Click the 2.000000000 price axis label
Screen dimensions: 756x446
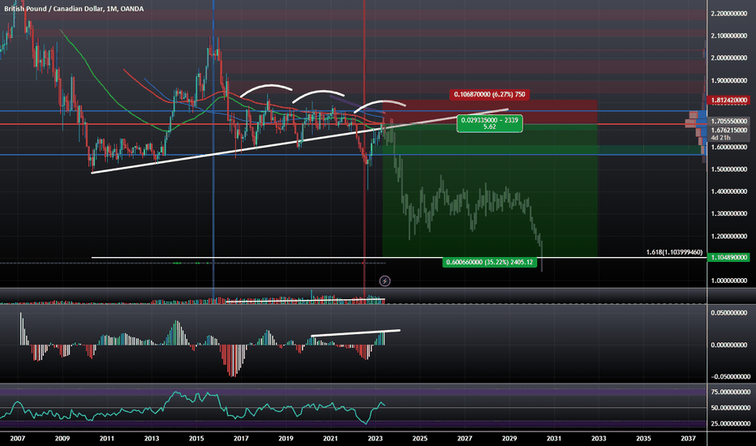pos(728,58)
